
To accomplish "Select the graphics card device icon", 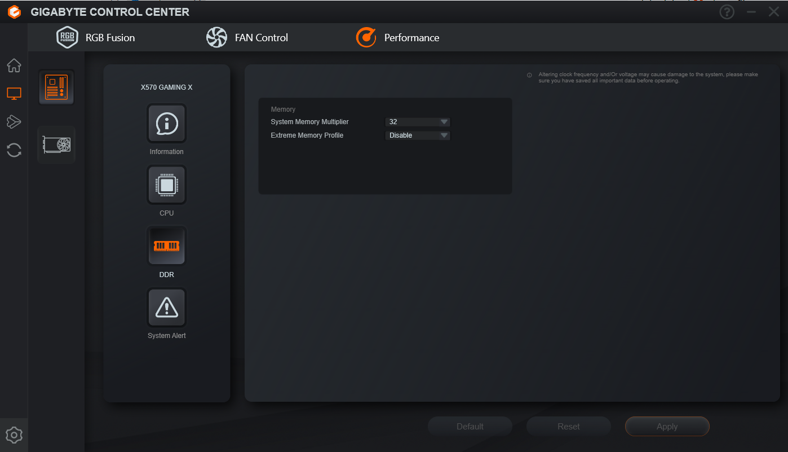I will tap(56, 144).
